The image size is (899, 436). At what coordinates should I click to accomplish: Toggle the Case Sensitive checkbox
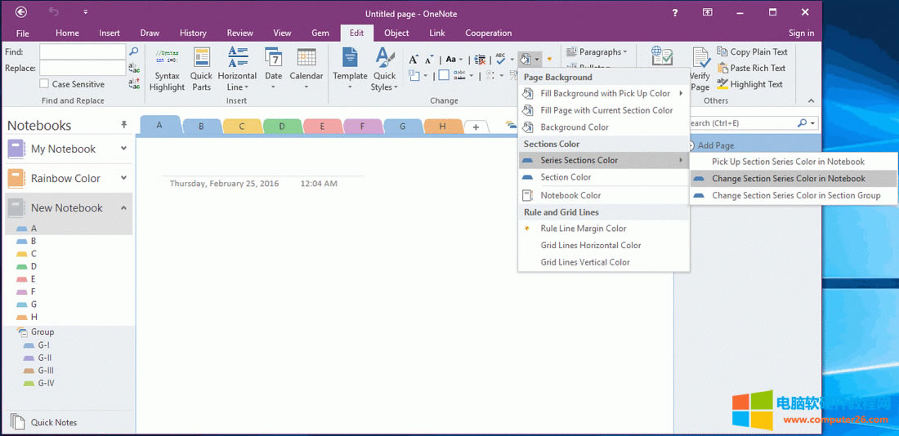(x=44, y=84)
